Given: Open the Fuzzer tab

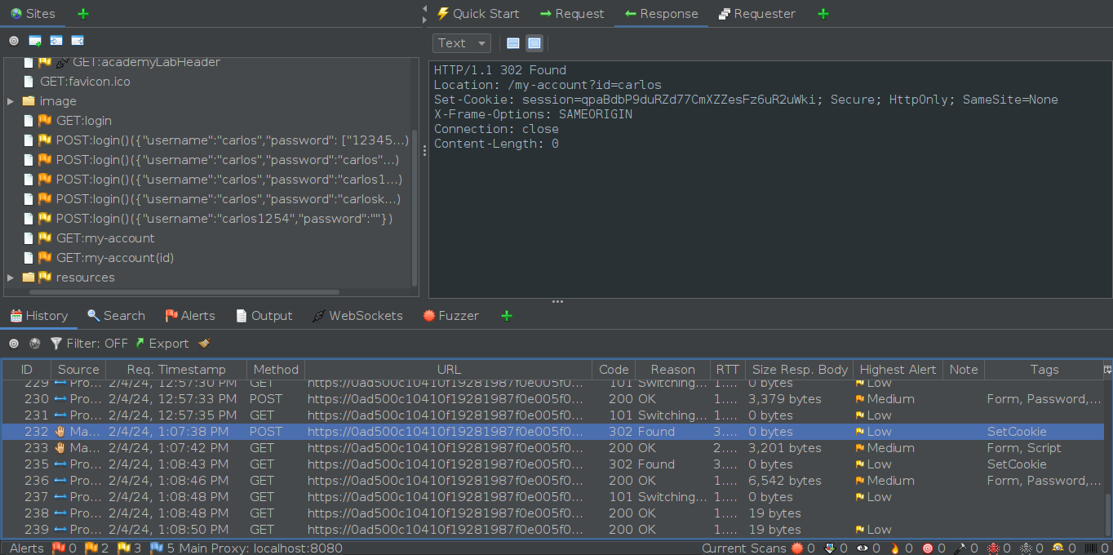Looking at the screenshot, I should (x=450, y=316).
